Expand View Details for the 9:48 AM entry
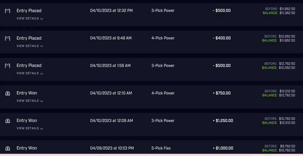303x156 pixels. [x=30, y=46]
